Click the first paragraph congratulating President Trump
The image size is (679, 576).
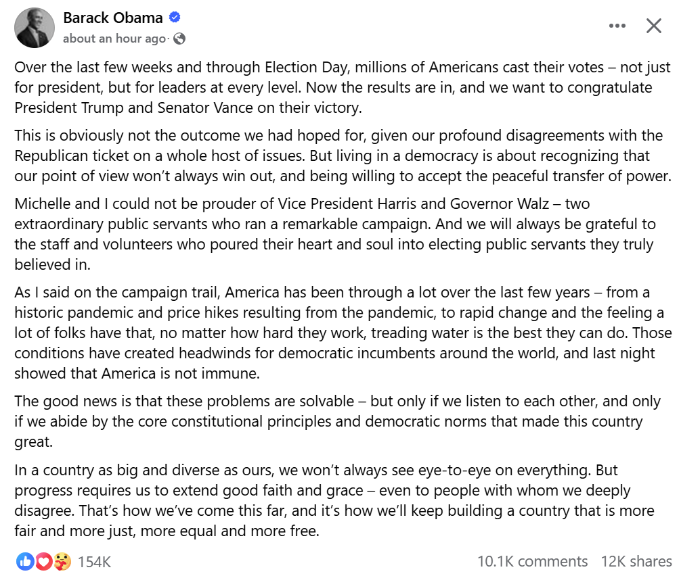[x=343, y=87]
